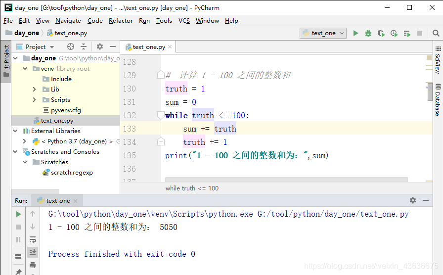This screenshot has height=275, width=443.
Task: Click the print icon in Run panel
Action: (33, 265)
